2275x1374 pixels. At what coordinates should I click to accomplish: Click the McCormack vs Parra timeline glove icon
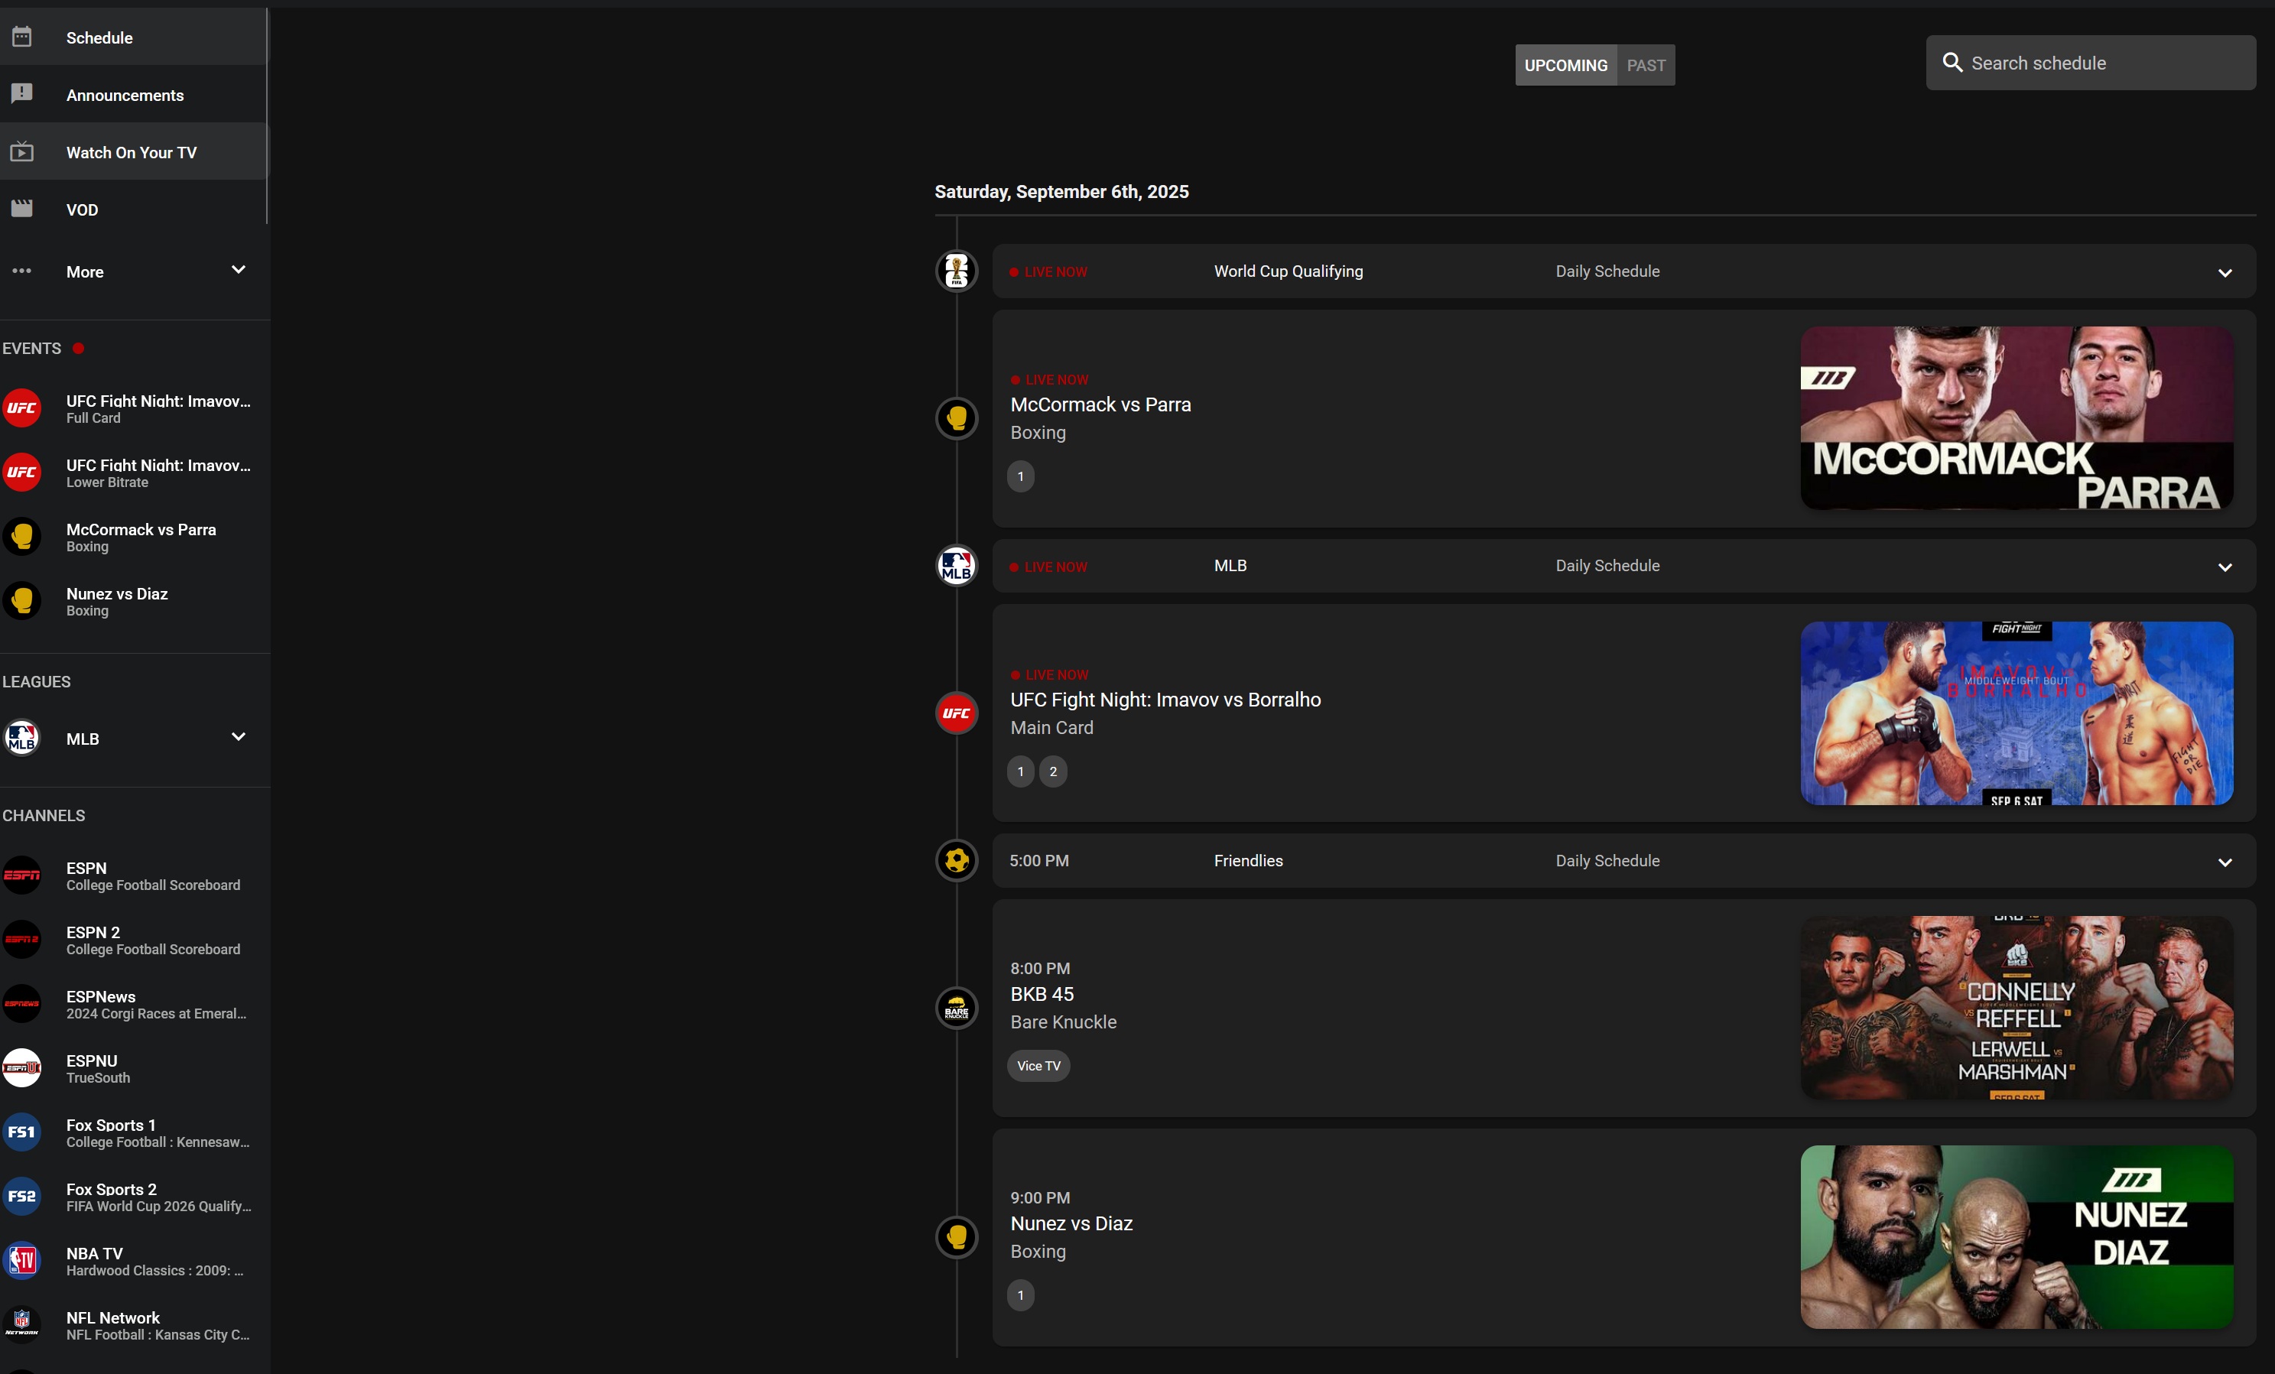957,418
